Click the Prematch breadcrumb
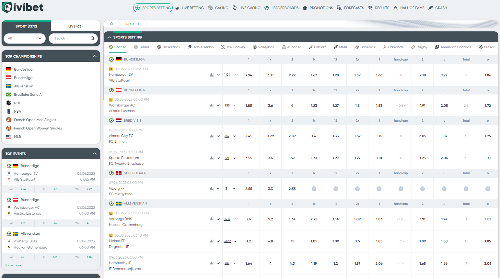 coord(132,24)
